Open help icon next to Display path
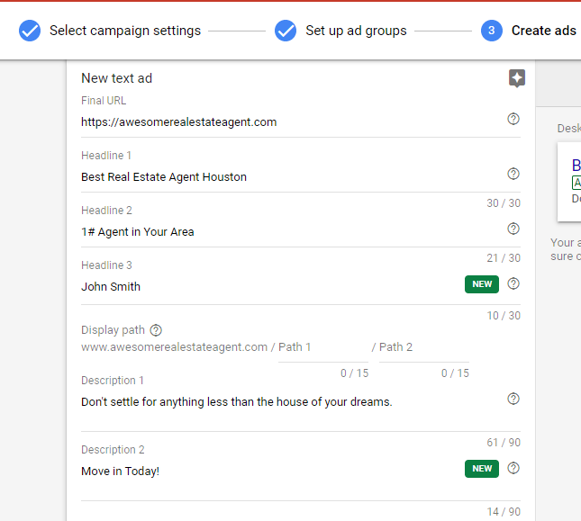Image resolution: width=581 pixels, height=521 pixels. (156, 330)
